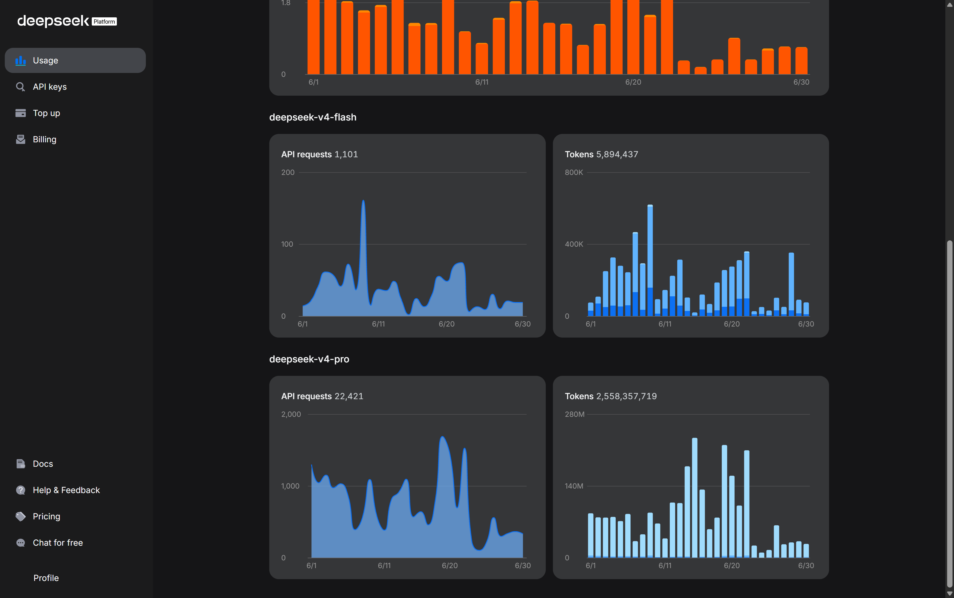The height and width of the screenshot is (598, 954).
Task: Click the tallest bar in pro Tokens chart
Action: 695,498
